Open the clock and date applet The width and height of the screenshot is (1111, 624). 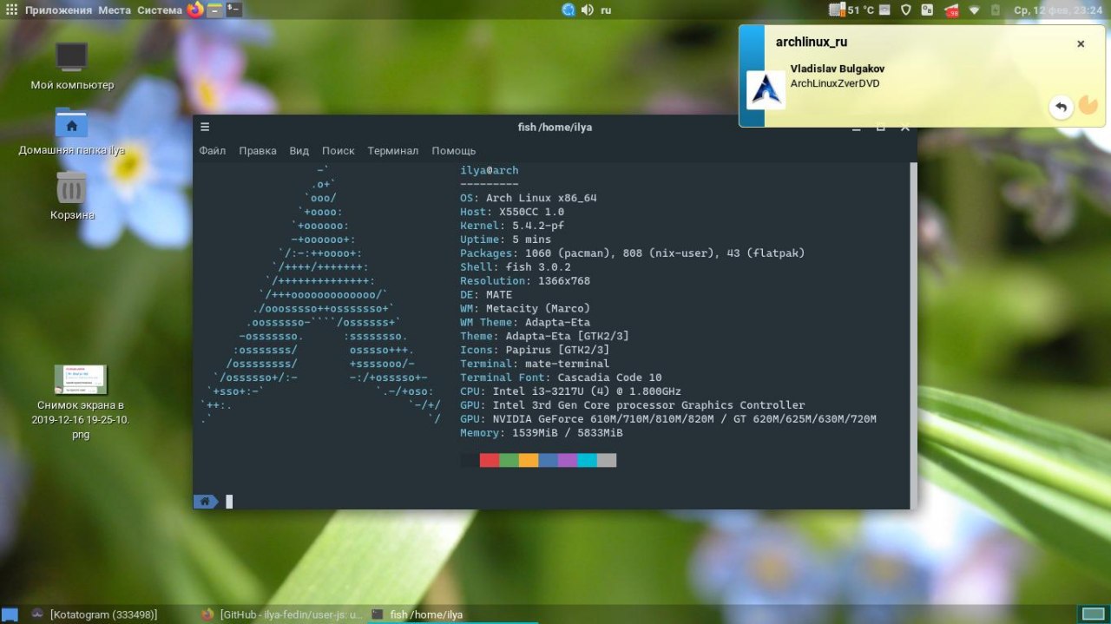[1060, 10]
